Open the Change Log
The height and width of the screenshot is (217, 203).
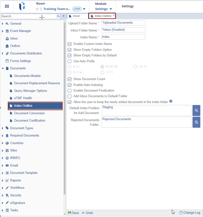coord(190,213)
